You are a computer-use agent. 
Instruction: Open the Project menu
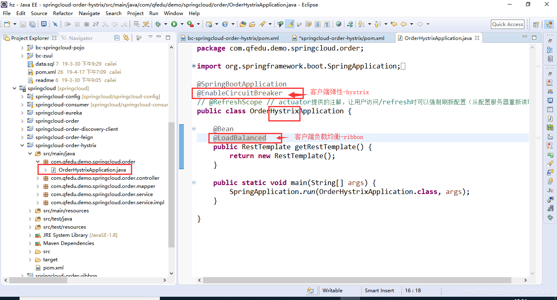point(135,13)
